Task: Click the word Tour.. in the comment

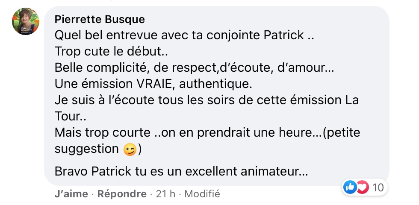Action: pos(70,117)
